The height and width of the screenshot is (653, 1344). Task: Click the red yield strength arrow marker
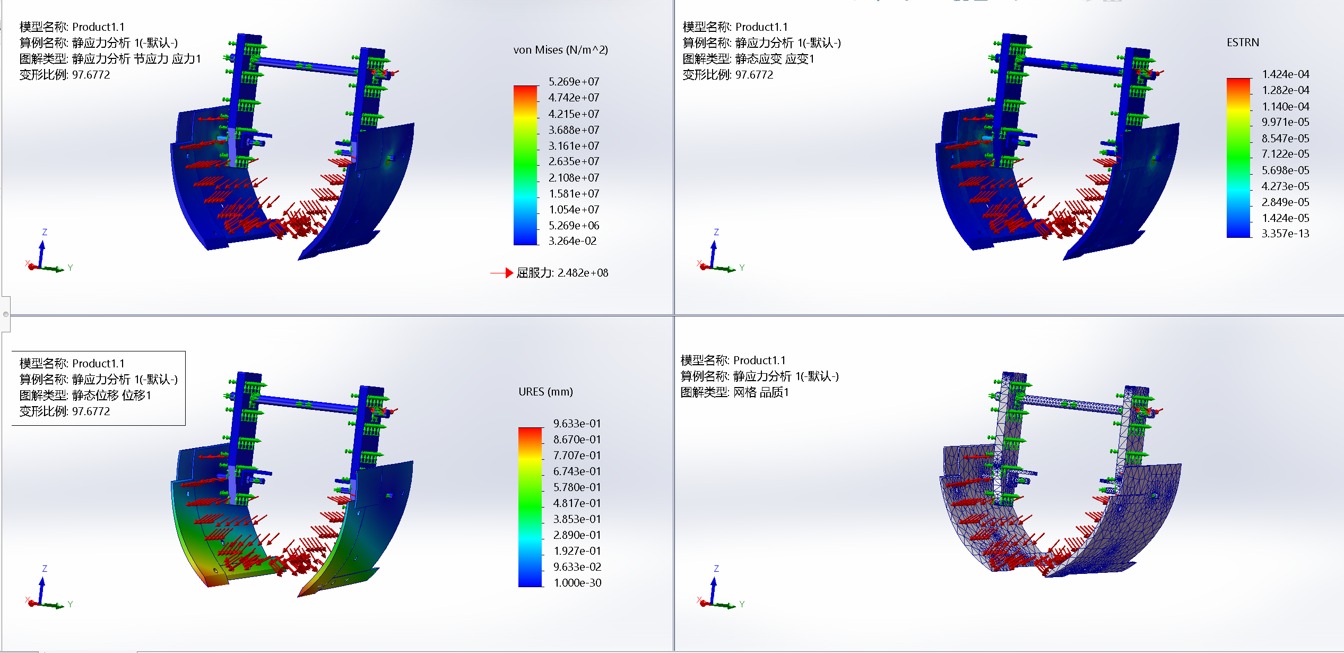(x=501, y=273)
